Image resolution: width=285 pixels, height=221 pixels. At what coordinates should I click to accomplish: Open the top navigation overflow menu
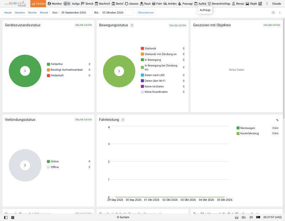(267, 4)
